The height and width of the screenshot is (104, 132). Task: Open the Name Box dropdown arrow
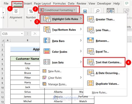coord(22,34)
